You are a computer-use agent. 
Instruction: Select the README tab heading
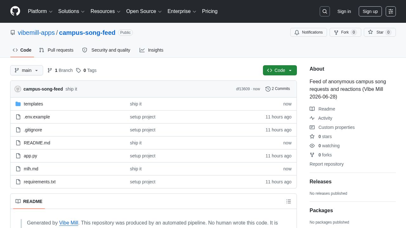(x=29, y=201)
